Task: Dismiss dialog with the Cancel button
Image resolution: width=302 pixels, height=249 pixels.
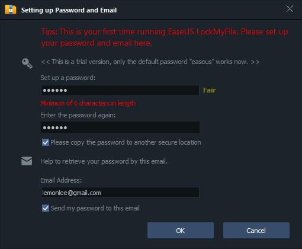Action: point(256,231)
